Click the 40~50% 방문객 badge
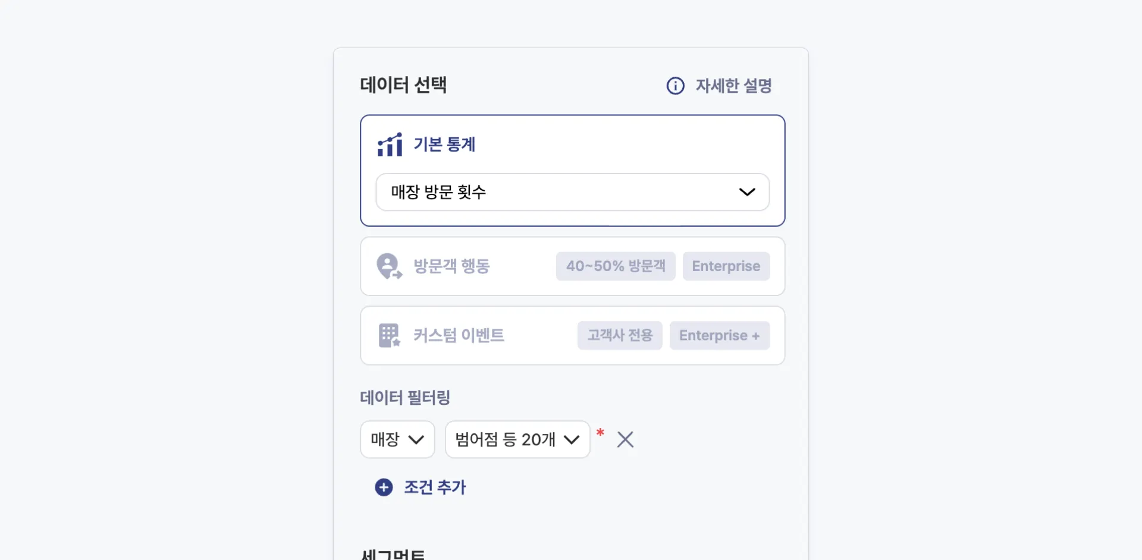The width and height of the screenshot is (1142, 560). [616, 266]
